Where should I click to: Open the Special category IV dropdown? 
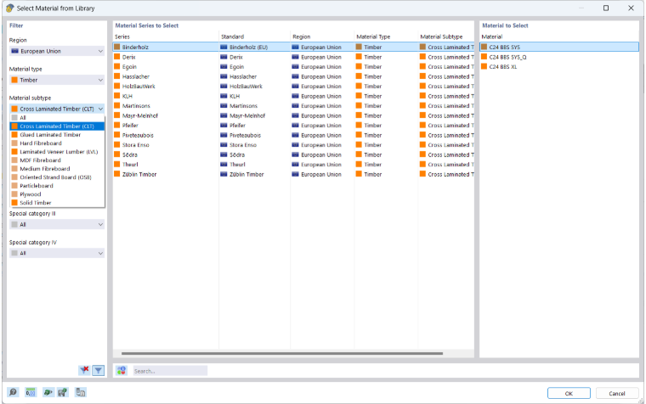tap(57, 253)
